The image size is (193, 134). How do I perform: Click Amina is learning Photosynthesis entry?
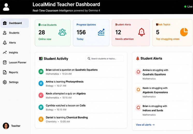(81, 83)
